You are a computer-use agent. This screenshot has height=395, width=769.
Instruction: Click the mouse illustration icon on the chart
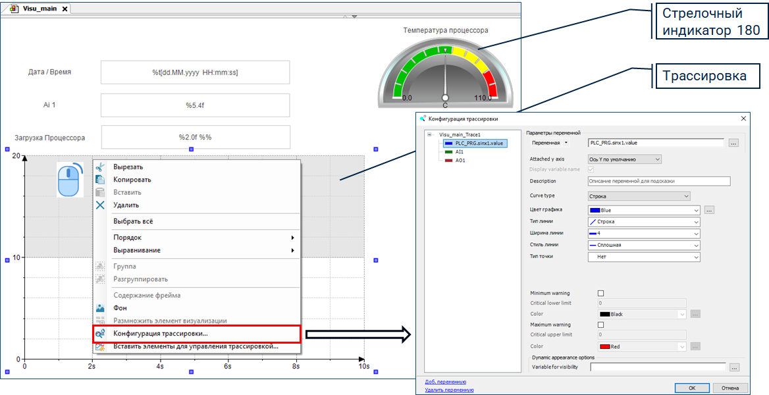[70, 179]
